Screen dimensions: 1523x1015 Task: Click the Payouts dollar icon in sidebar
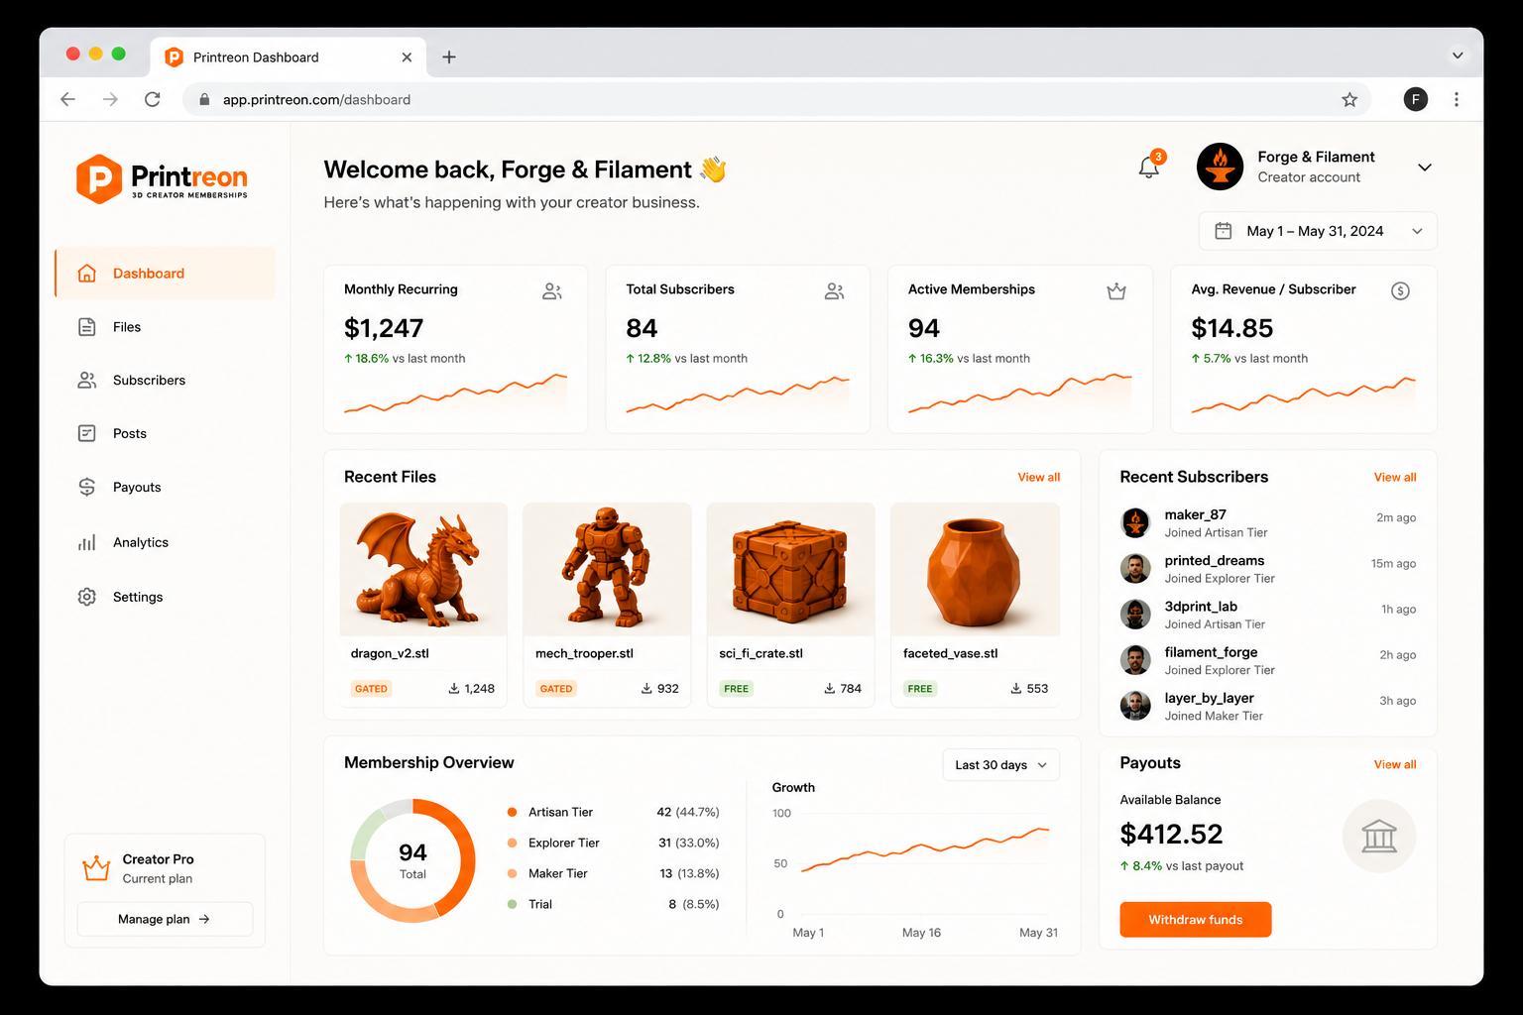(87, 487)
